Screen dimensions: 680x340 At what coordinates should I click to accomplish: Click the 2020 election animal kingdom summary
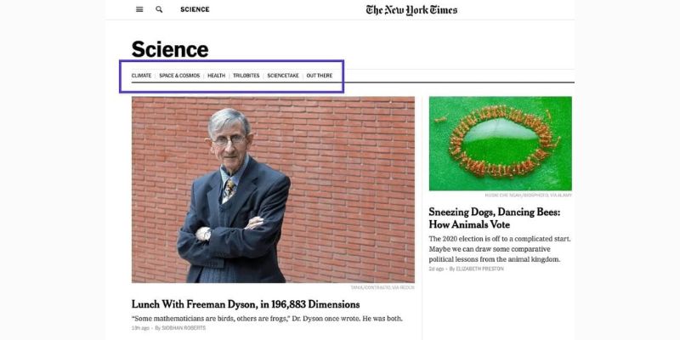(499, 249)
